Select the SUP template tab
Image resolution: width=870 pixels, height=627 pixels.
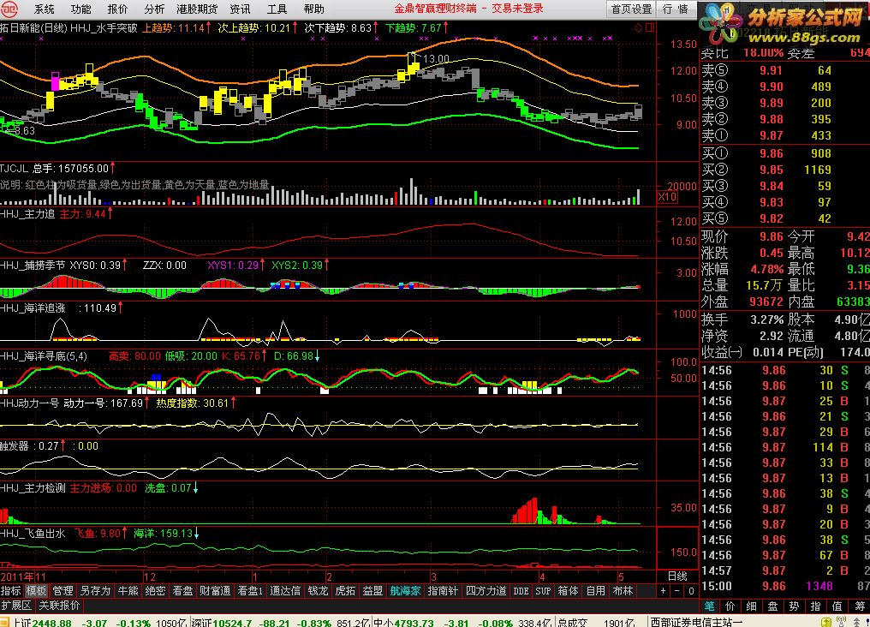point(543,591)
